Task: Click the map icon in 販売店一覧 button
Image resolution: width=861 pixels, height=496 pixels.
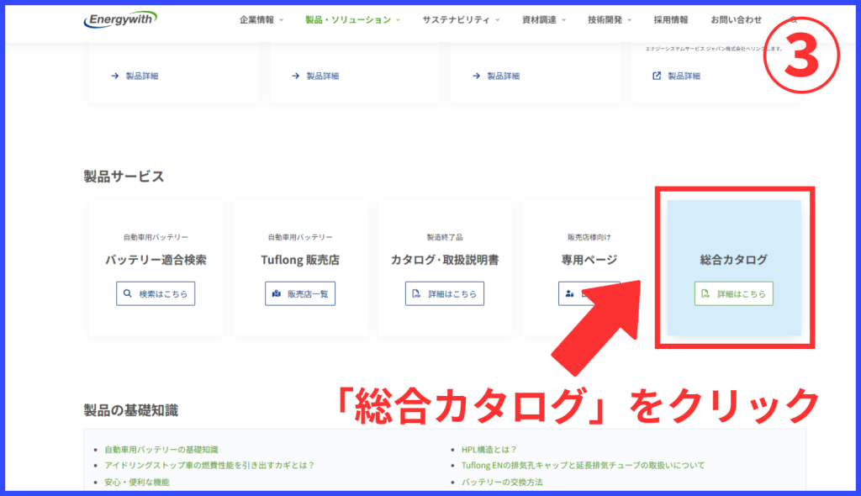Action: coord(276,294)
